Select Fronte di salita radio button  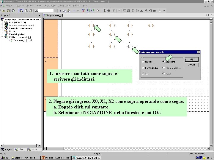(143, 68)
